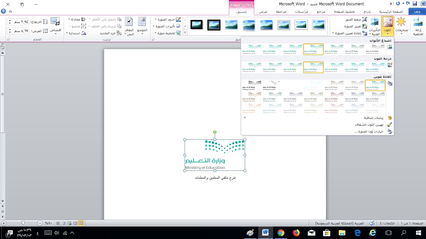Viewport: 426px width, 239px height.
Task: Switch to Web Layout view button
Action: pyautogui.click(x=70, y=223)
